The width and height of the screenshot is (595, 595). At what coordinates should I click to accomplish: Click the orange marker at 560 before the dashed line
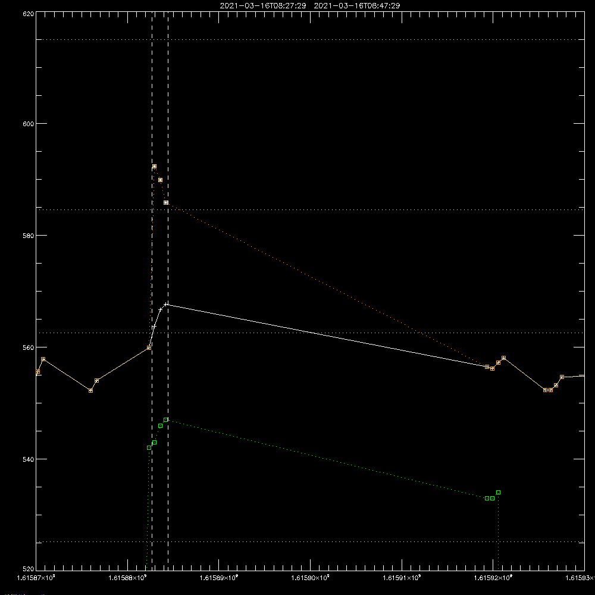click(149, 347)
